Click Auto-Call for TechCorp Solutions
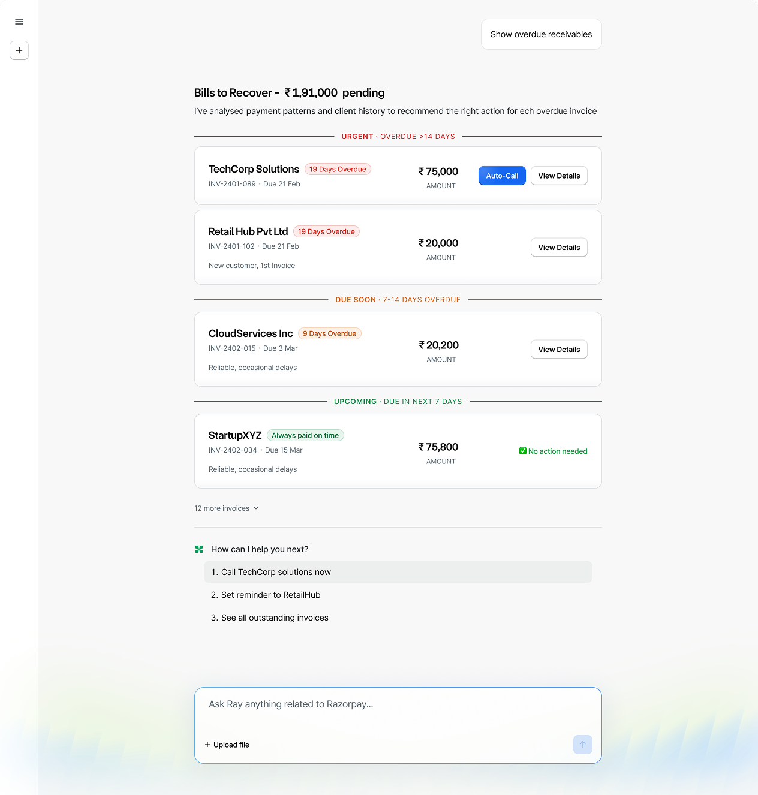 click(x=502, y=176)
